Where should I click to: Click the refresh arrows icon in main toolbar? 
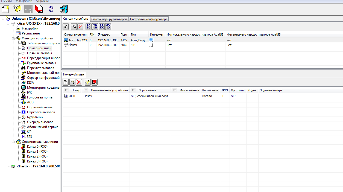[x=51, y=9]
